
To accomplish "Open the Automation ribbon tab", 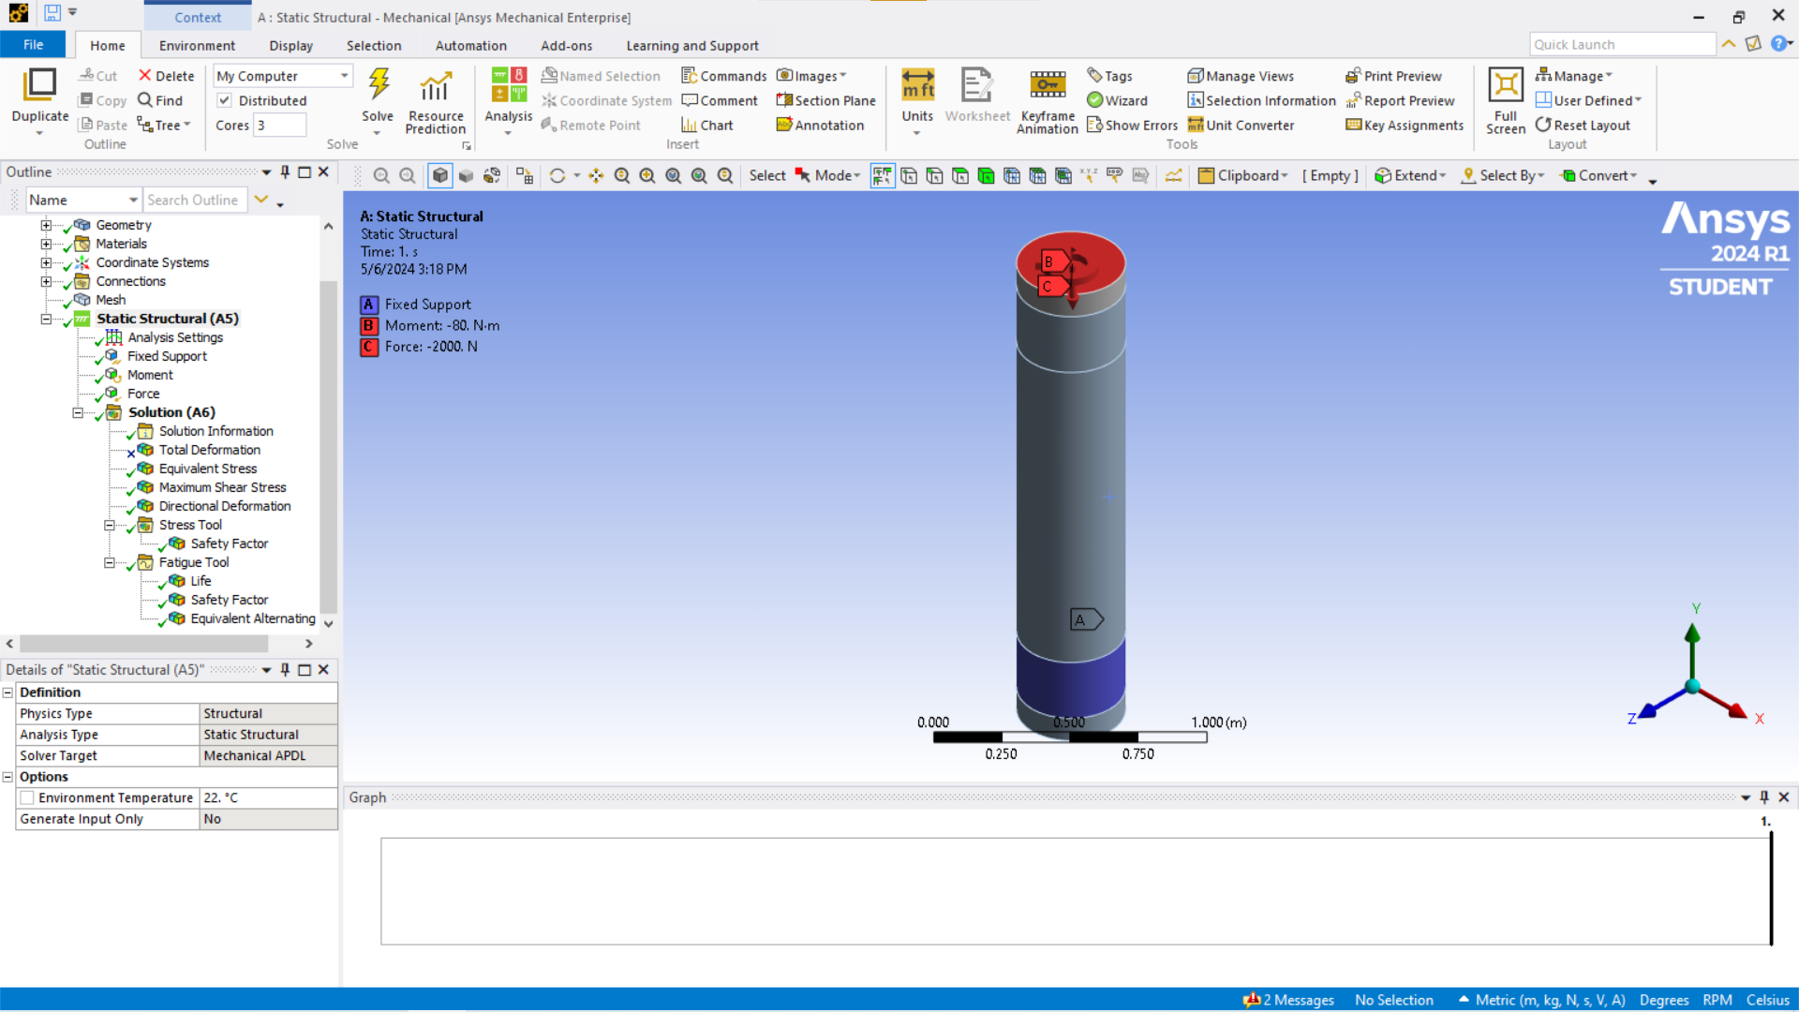I will (x=470, y=45).
